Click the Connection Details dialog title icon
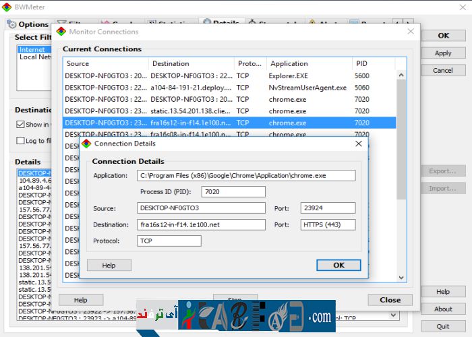Image resolution: width=472 pixels, height=337 pixels. 86,144
